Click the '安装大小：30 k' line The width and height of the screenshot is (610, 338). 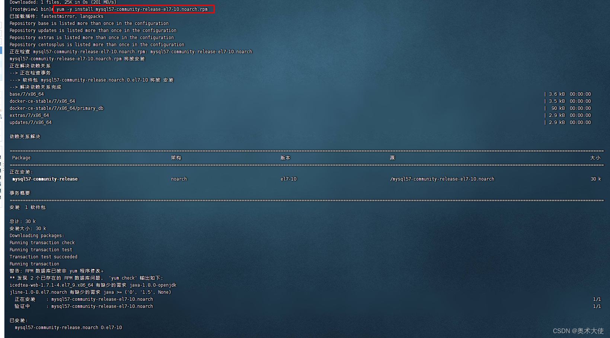point(28,229)
